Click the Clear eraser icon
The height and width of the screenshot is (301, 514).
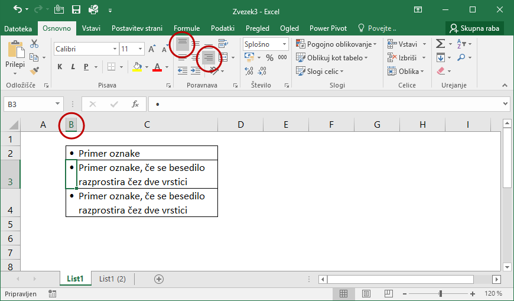pyautogui.click(x=441, y=70)
